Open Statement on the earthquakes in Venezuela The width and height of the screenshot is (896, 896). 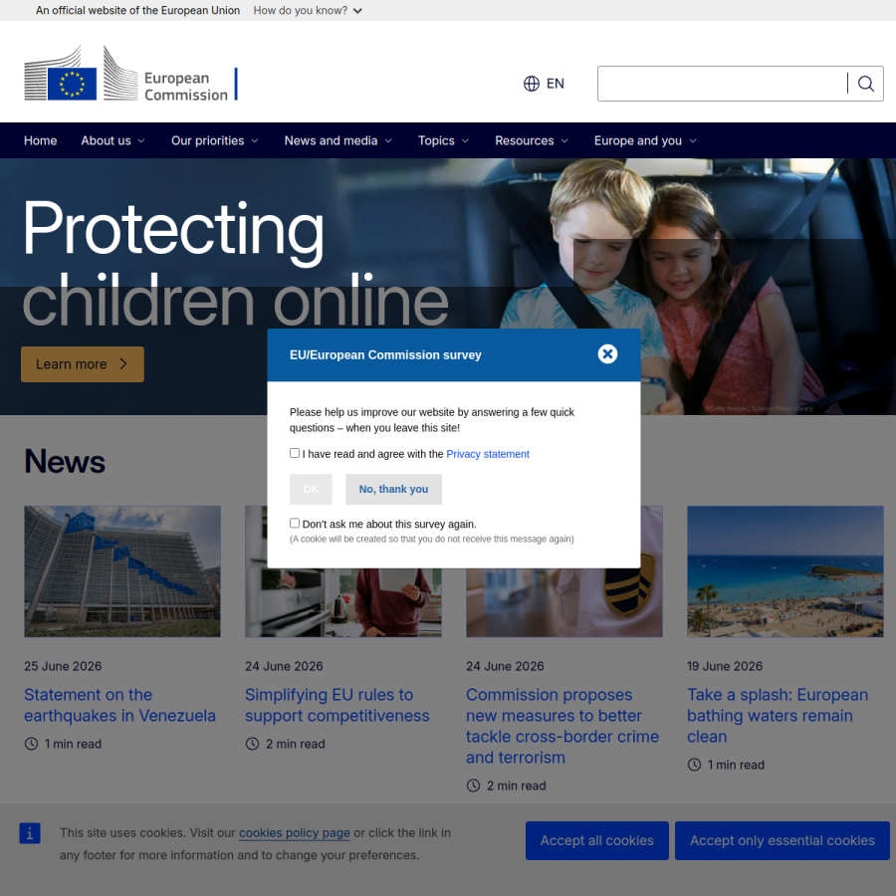point(120,705)
